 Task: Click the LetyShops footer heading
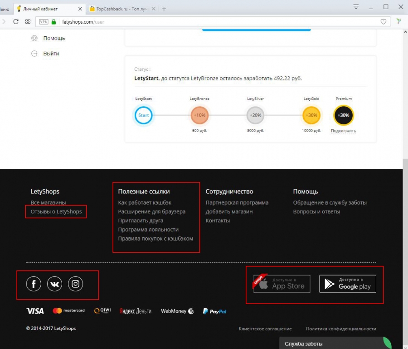pyautogui.click(x=45, y=192)
